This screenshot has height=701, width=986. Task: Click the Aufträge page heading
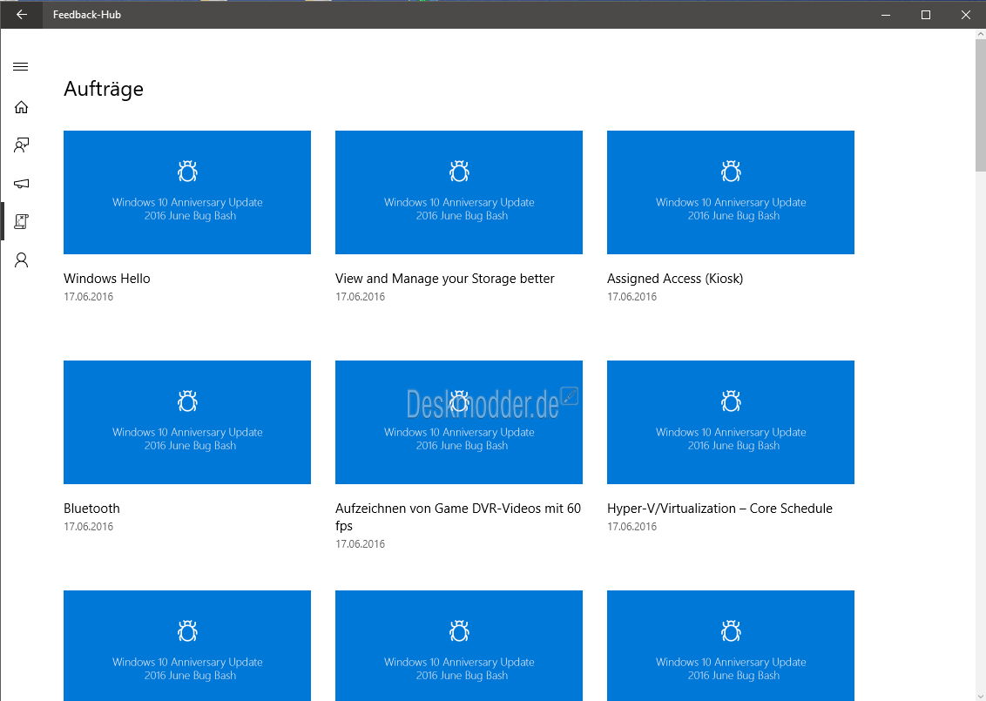pos(103,89)
